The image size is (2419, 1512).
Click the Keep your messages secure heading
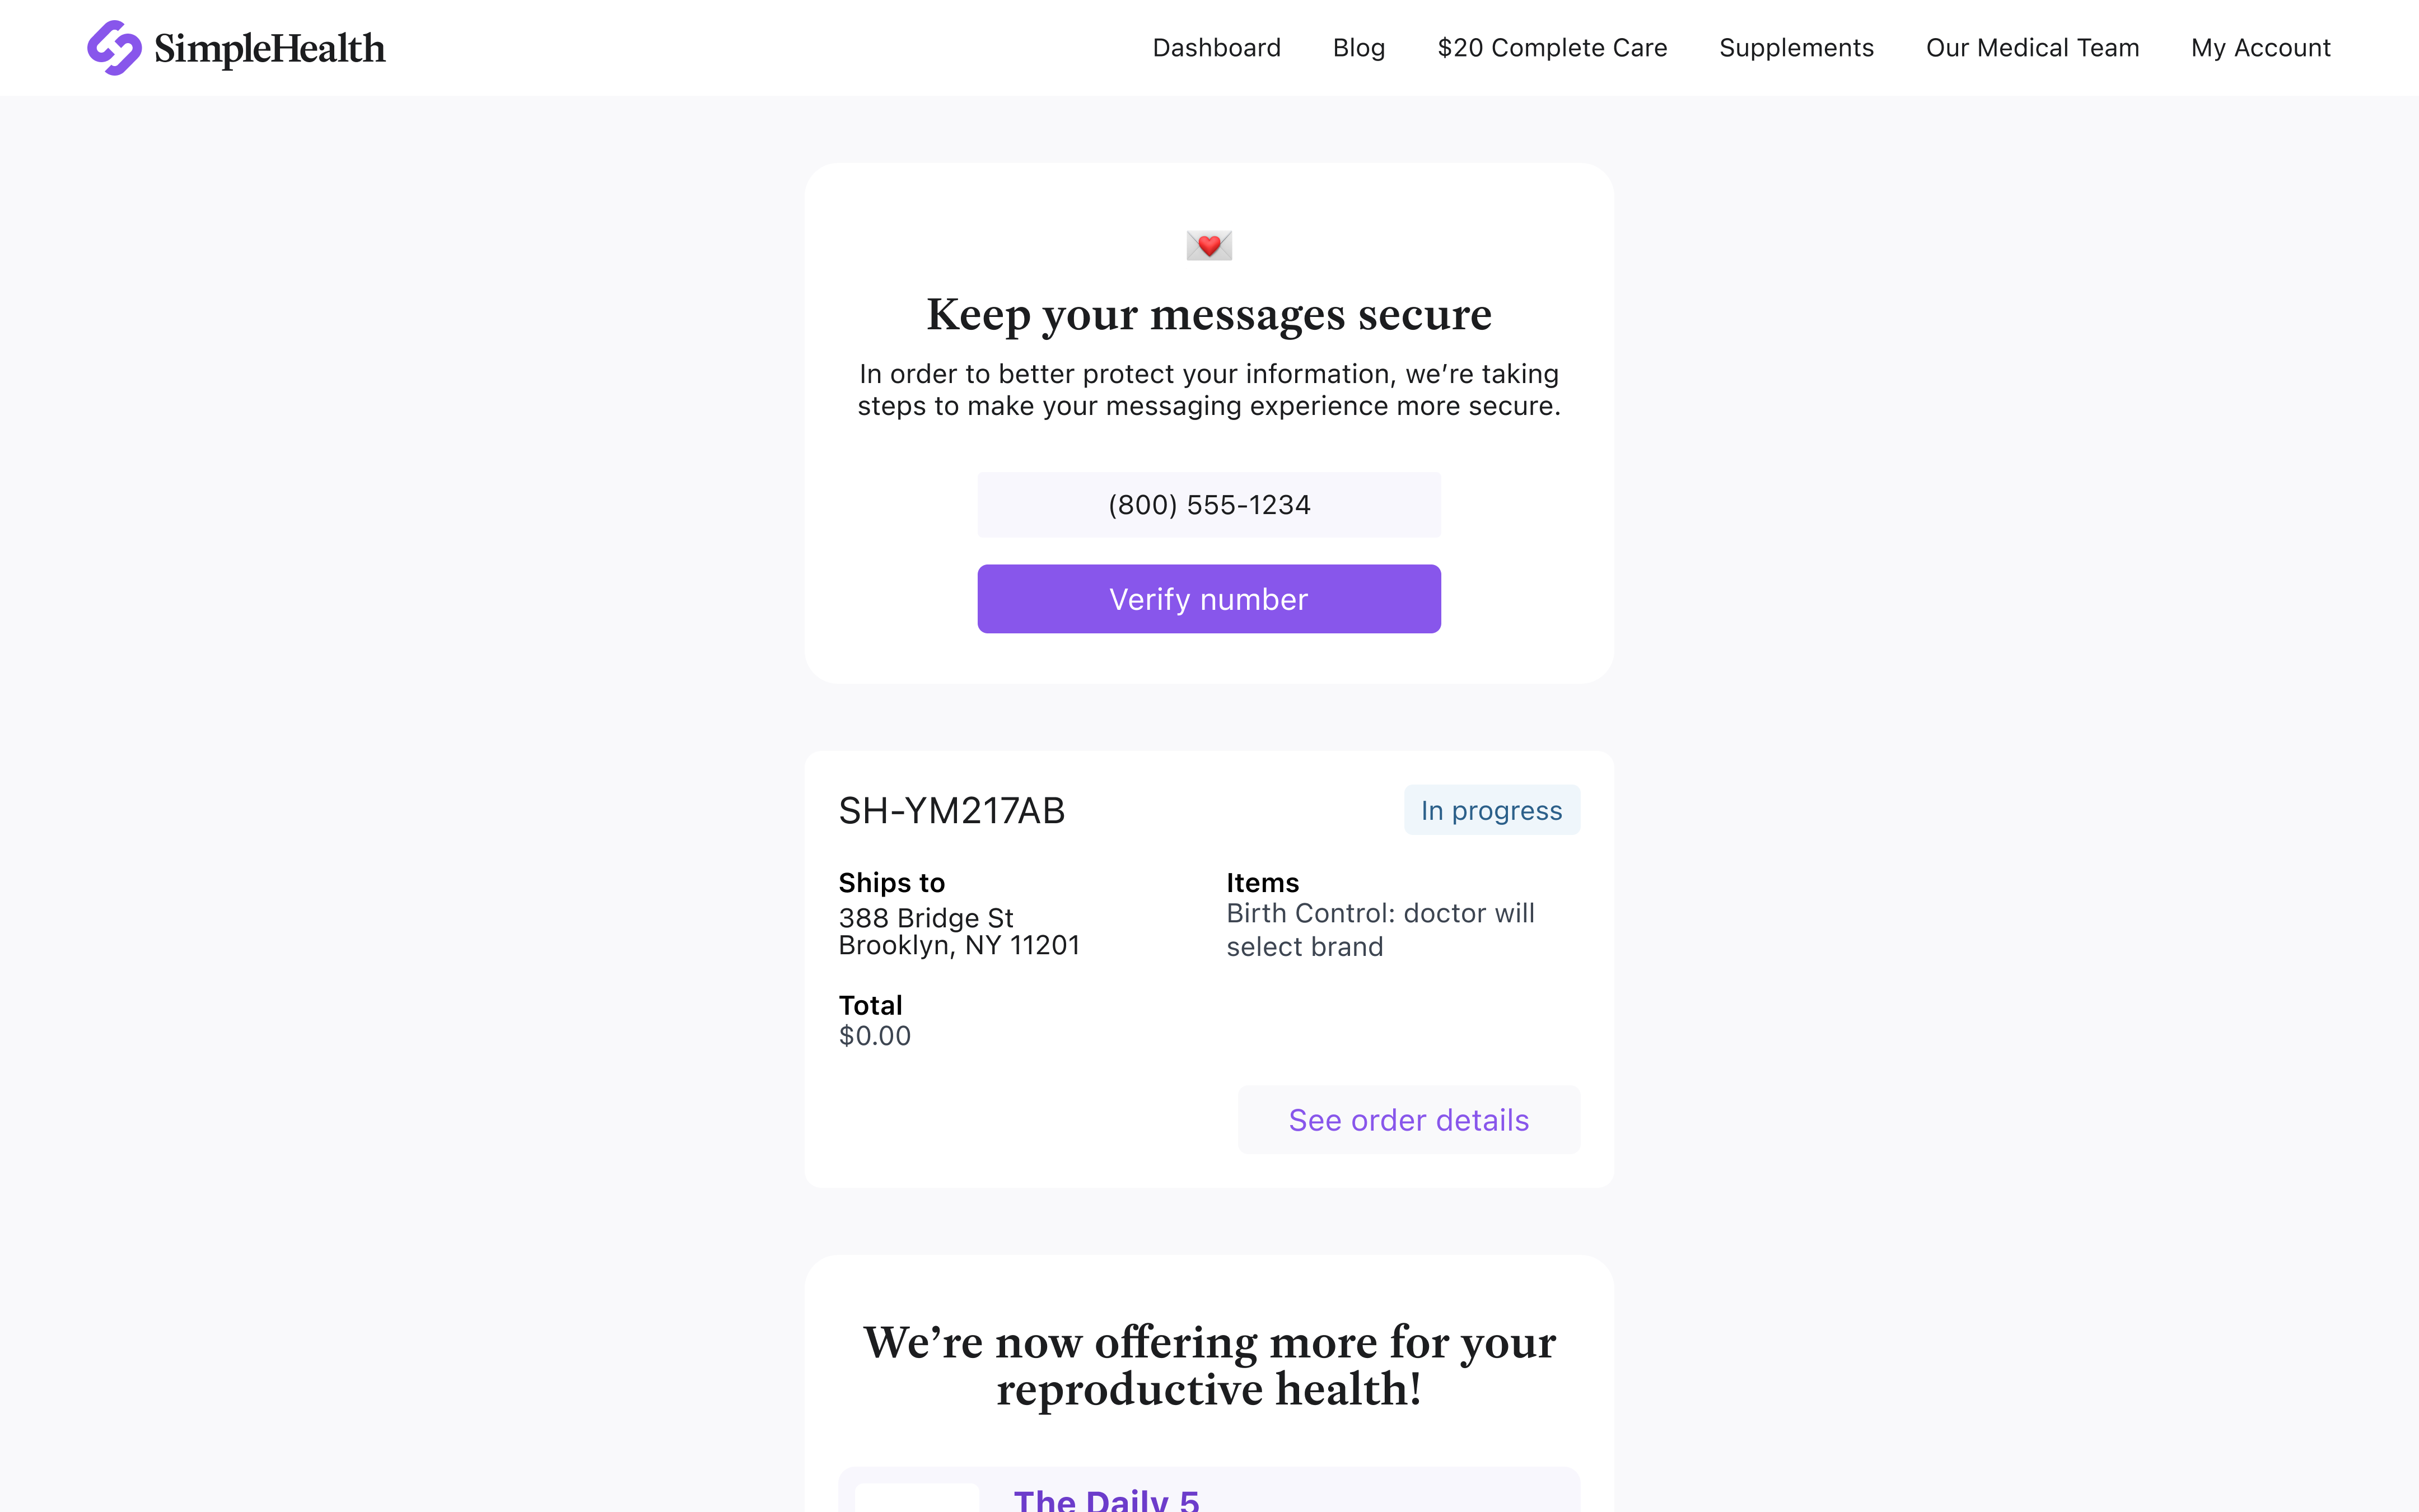point(1208,315)
